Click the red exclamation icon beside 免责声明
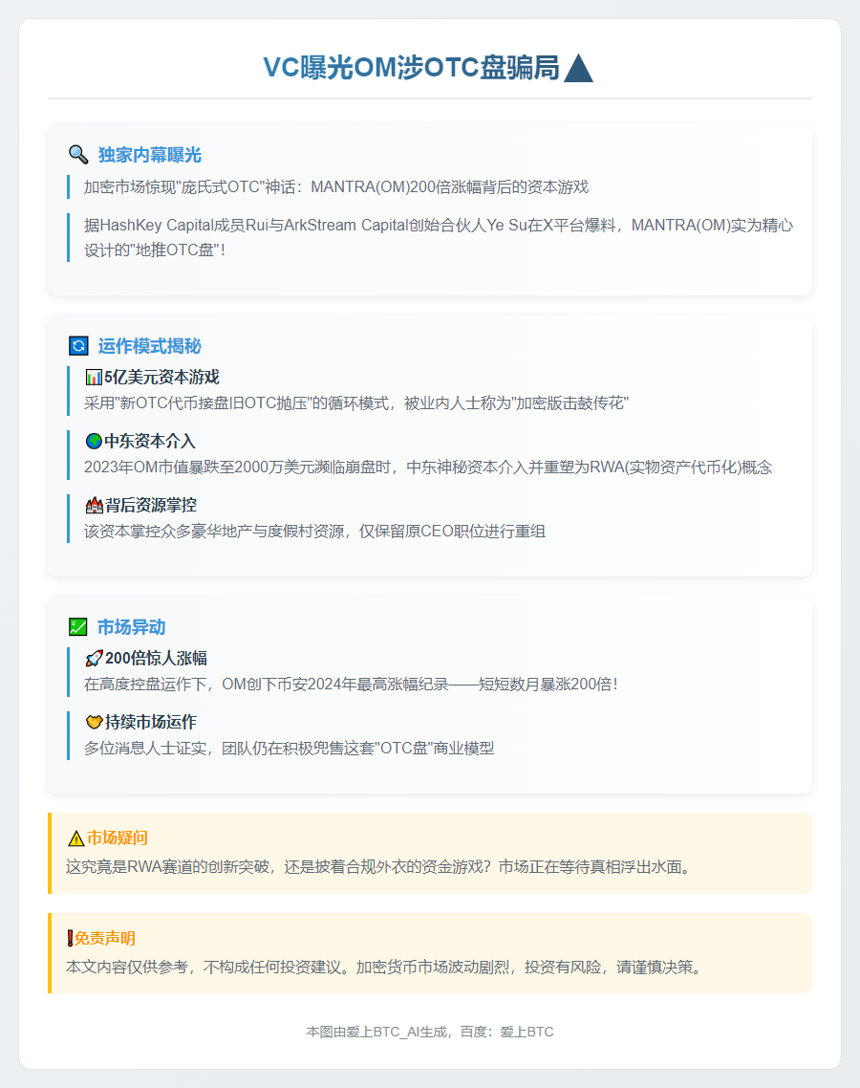Screen dimensions: 860x1088 tap(70, 938)
